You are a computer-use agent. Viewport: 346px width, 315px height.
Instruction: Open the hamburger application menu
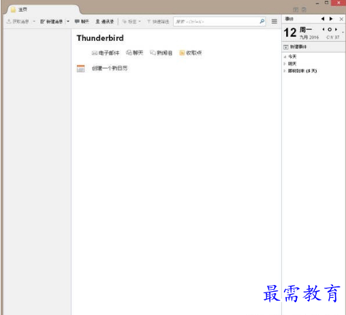click(274, 21)
